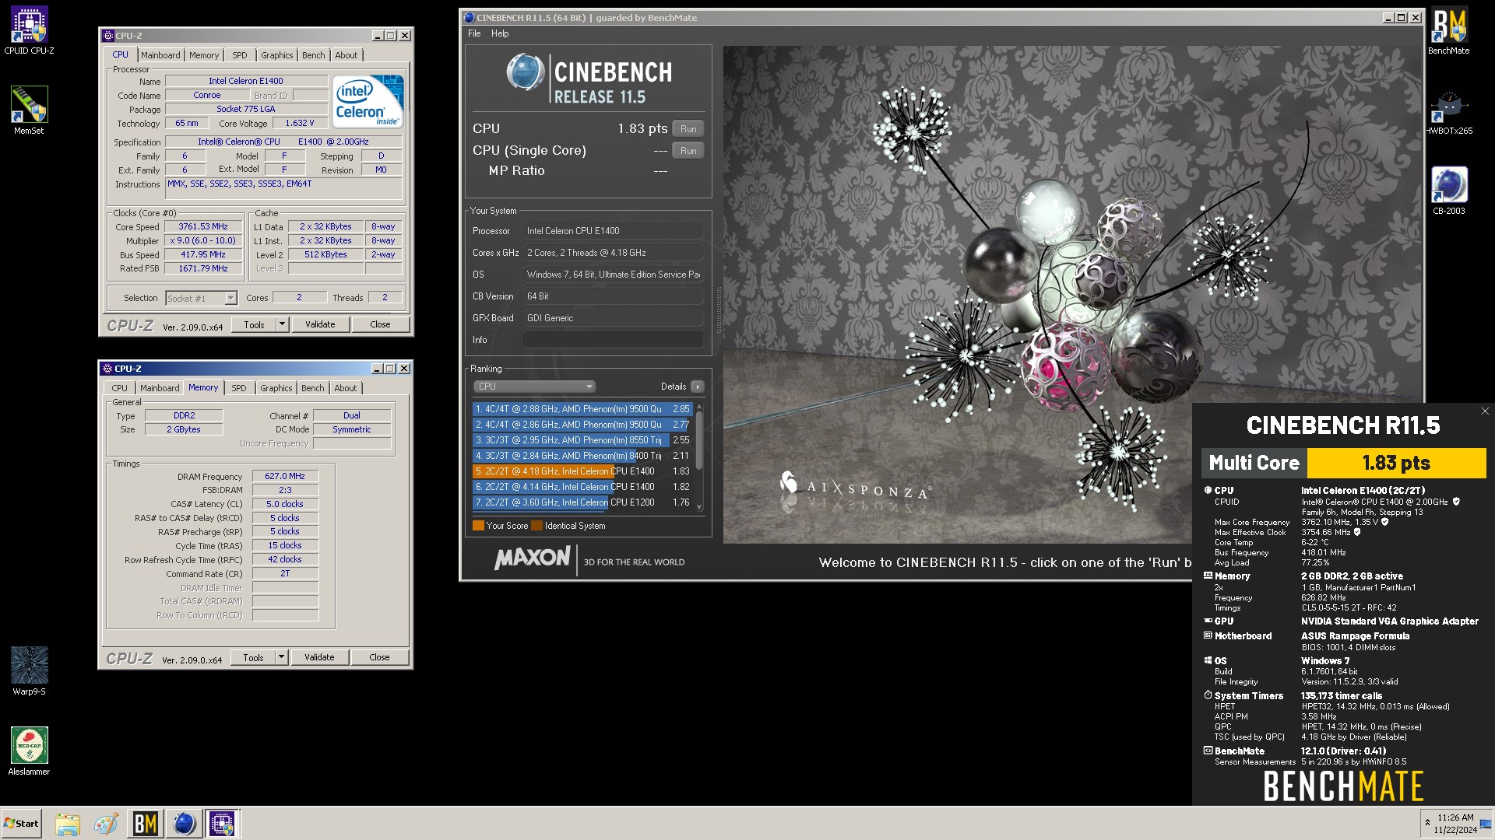Switch to Graphics tab in upper CPU-Z

(x=277, y=55)
